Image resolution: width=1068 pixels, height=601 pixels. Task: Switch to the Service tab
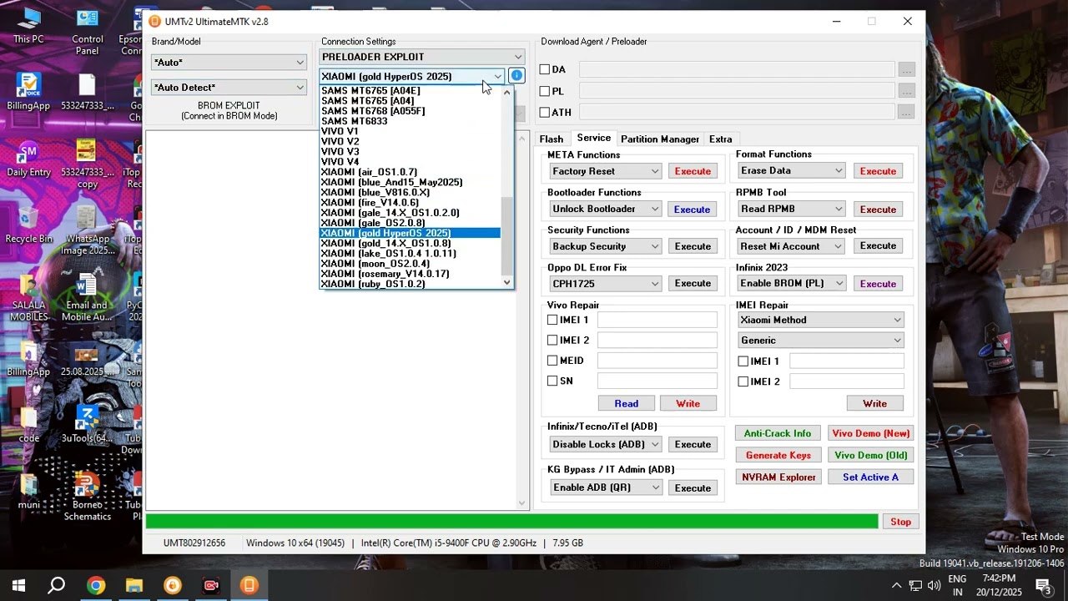[594, 138]
